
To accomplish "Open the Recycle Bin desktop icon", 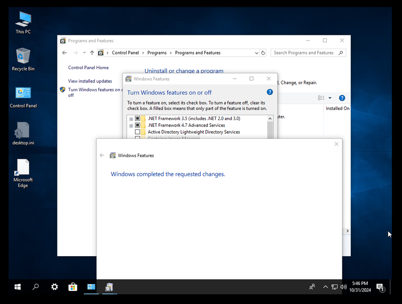I will click(x=23, y=59).
